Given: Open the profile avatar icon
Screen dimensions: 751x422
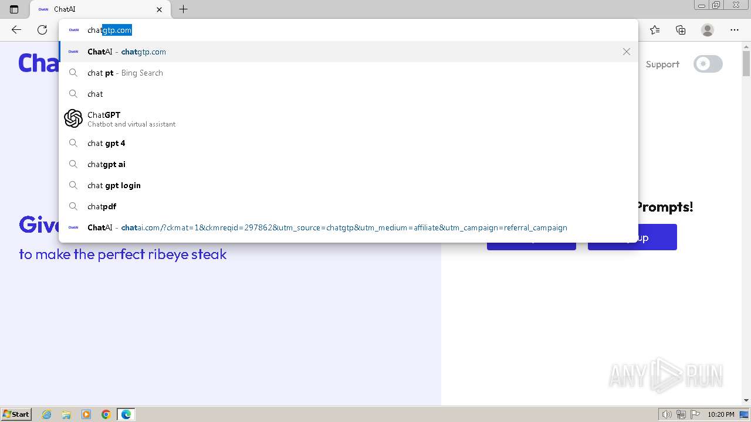Looking at the screenshot, I should click(x=708, y=30).
